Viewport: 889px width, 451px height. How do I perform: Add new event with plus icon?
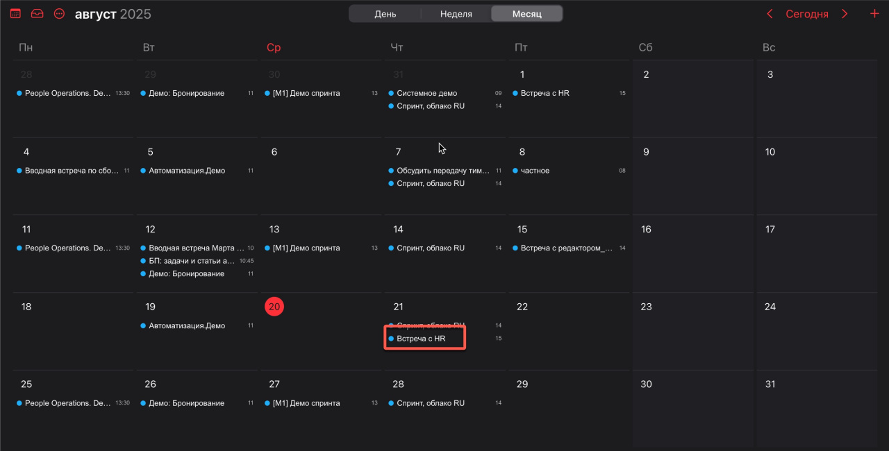pos(874,14)
